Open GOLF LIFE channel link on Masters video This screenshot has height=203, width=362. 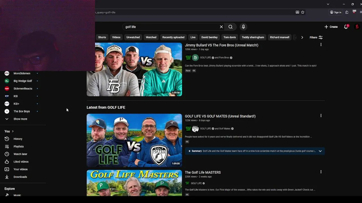pos(196,183)
